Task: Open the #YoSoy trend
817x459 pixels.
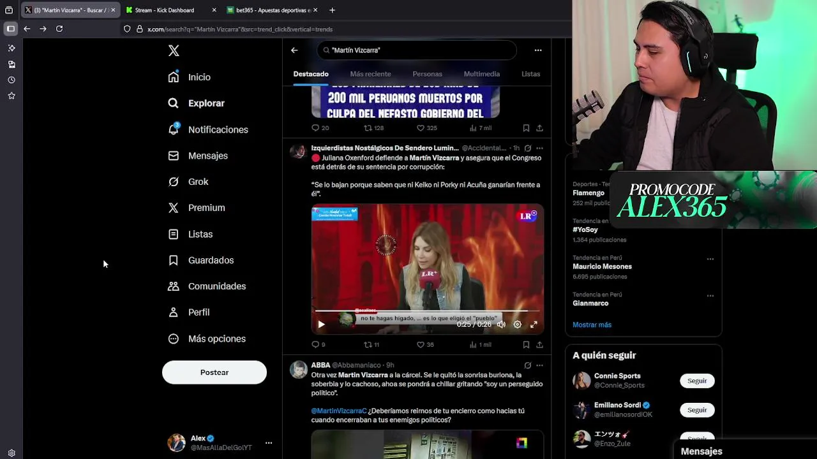Action: point(585,229)
